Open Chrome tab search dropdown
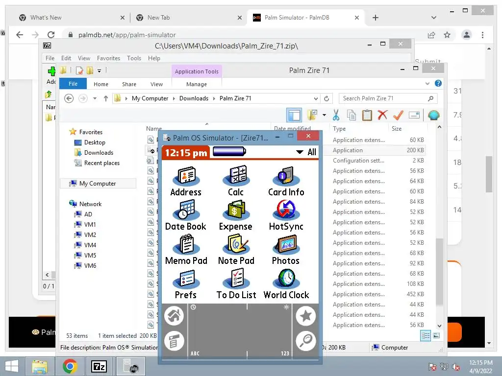Screen dimensions: 502x376 tap(434, 18)
